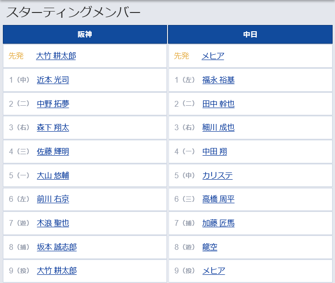Open player link 前川 右京
This screenshot has width=335, height=283.
(x=53, y=199)
